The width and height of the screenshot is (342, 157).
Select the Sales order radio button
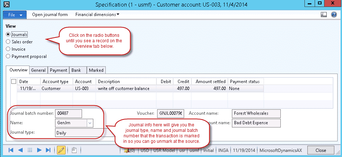pos(8,42)
